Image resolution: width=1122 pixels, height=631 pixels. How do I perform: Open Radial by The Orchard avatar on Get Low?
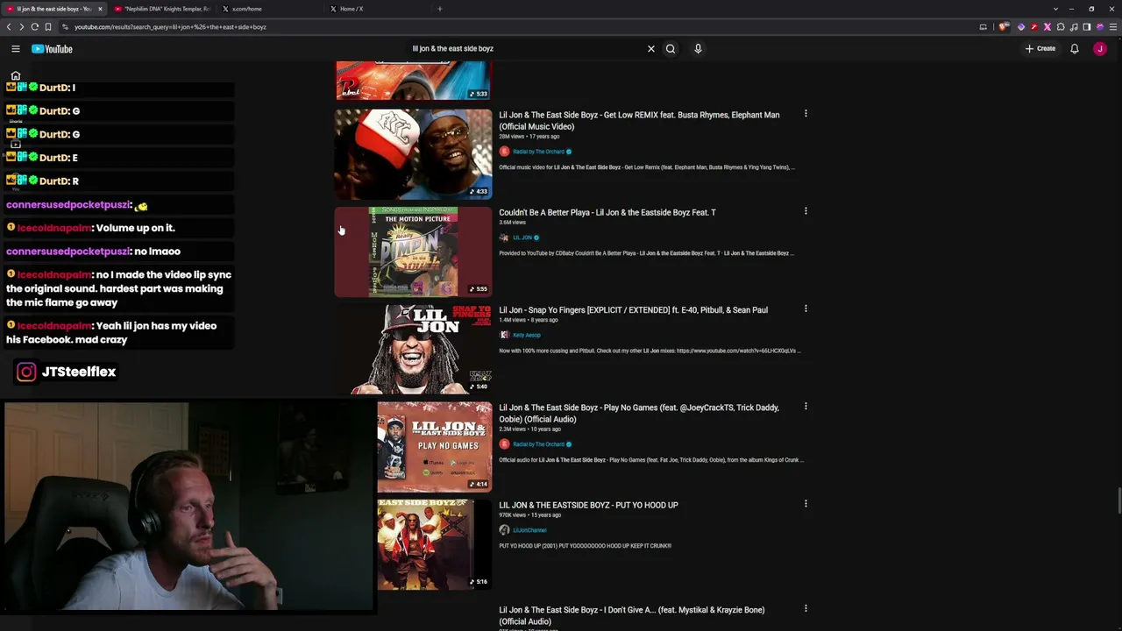click(504, 152)
